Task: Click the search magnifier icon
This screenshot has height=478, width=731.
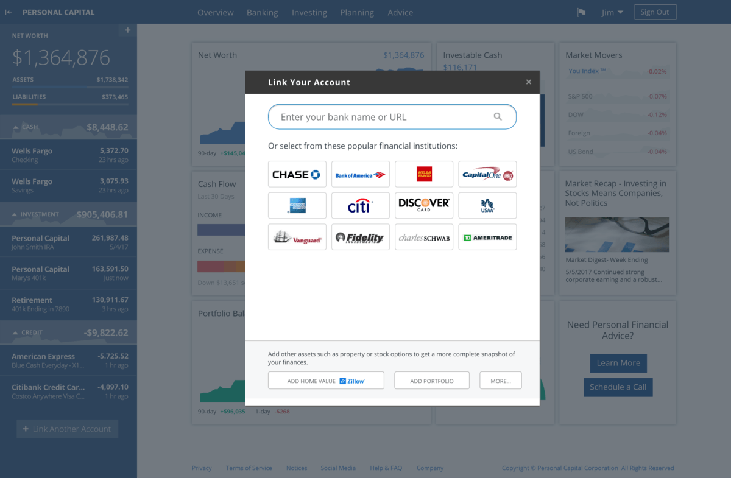Action: click(x=498, y=117)
